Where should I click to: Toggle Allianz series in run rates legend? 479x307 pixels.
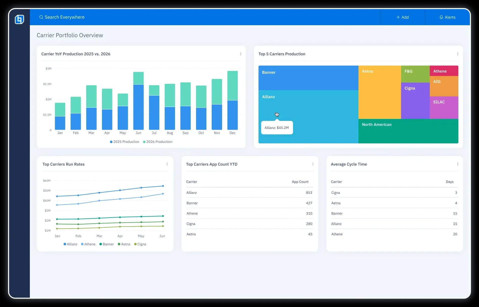point(70,244)
